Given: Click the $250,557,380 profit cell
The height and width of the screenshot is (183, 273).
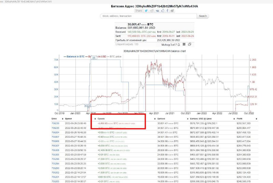Looking at the screenshot, I should tap(244, 123).
